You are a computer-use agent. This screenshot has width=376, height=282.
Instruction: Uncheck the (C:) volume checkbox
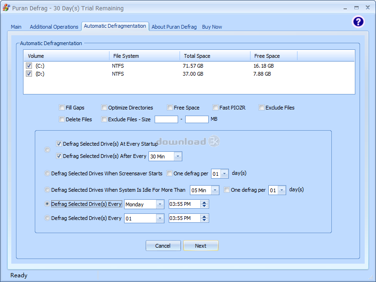pyautogui.click(x=29, y=65)
